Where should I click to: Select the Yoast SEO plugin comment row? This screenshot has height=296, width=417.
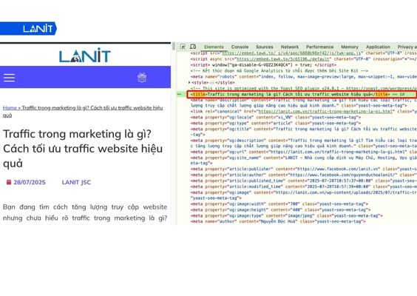tap(303, 88)
